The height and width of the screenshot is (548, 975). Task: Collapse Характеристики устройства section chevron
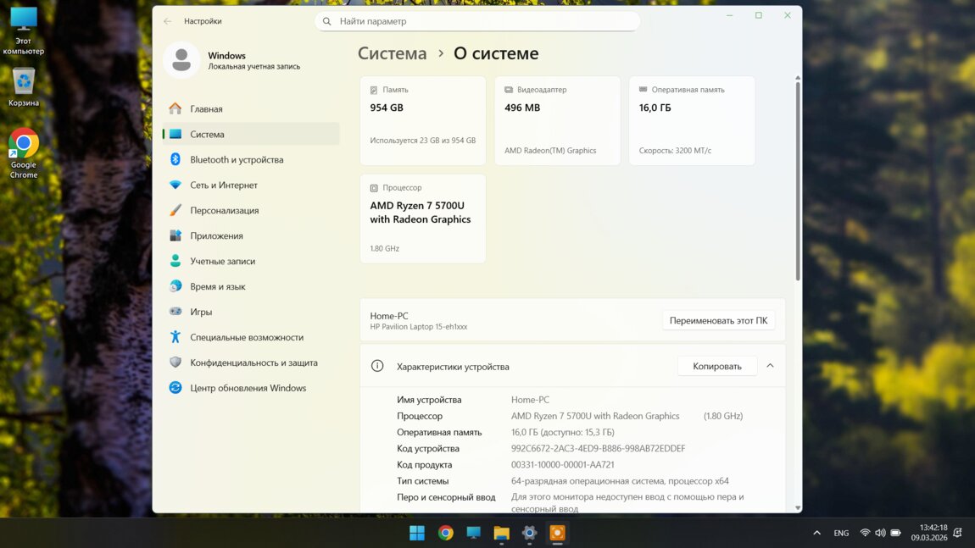pyautogui.click(x=770, y=366)
